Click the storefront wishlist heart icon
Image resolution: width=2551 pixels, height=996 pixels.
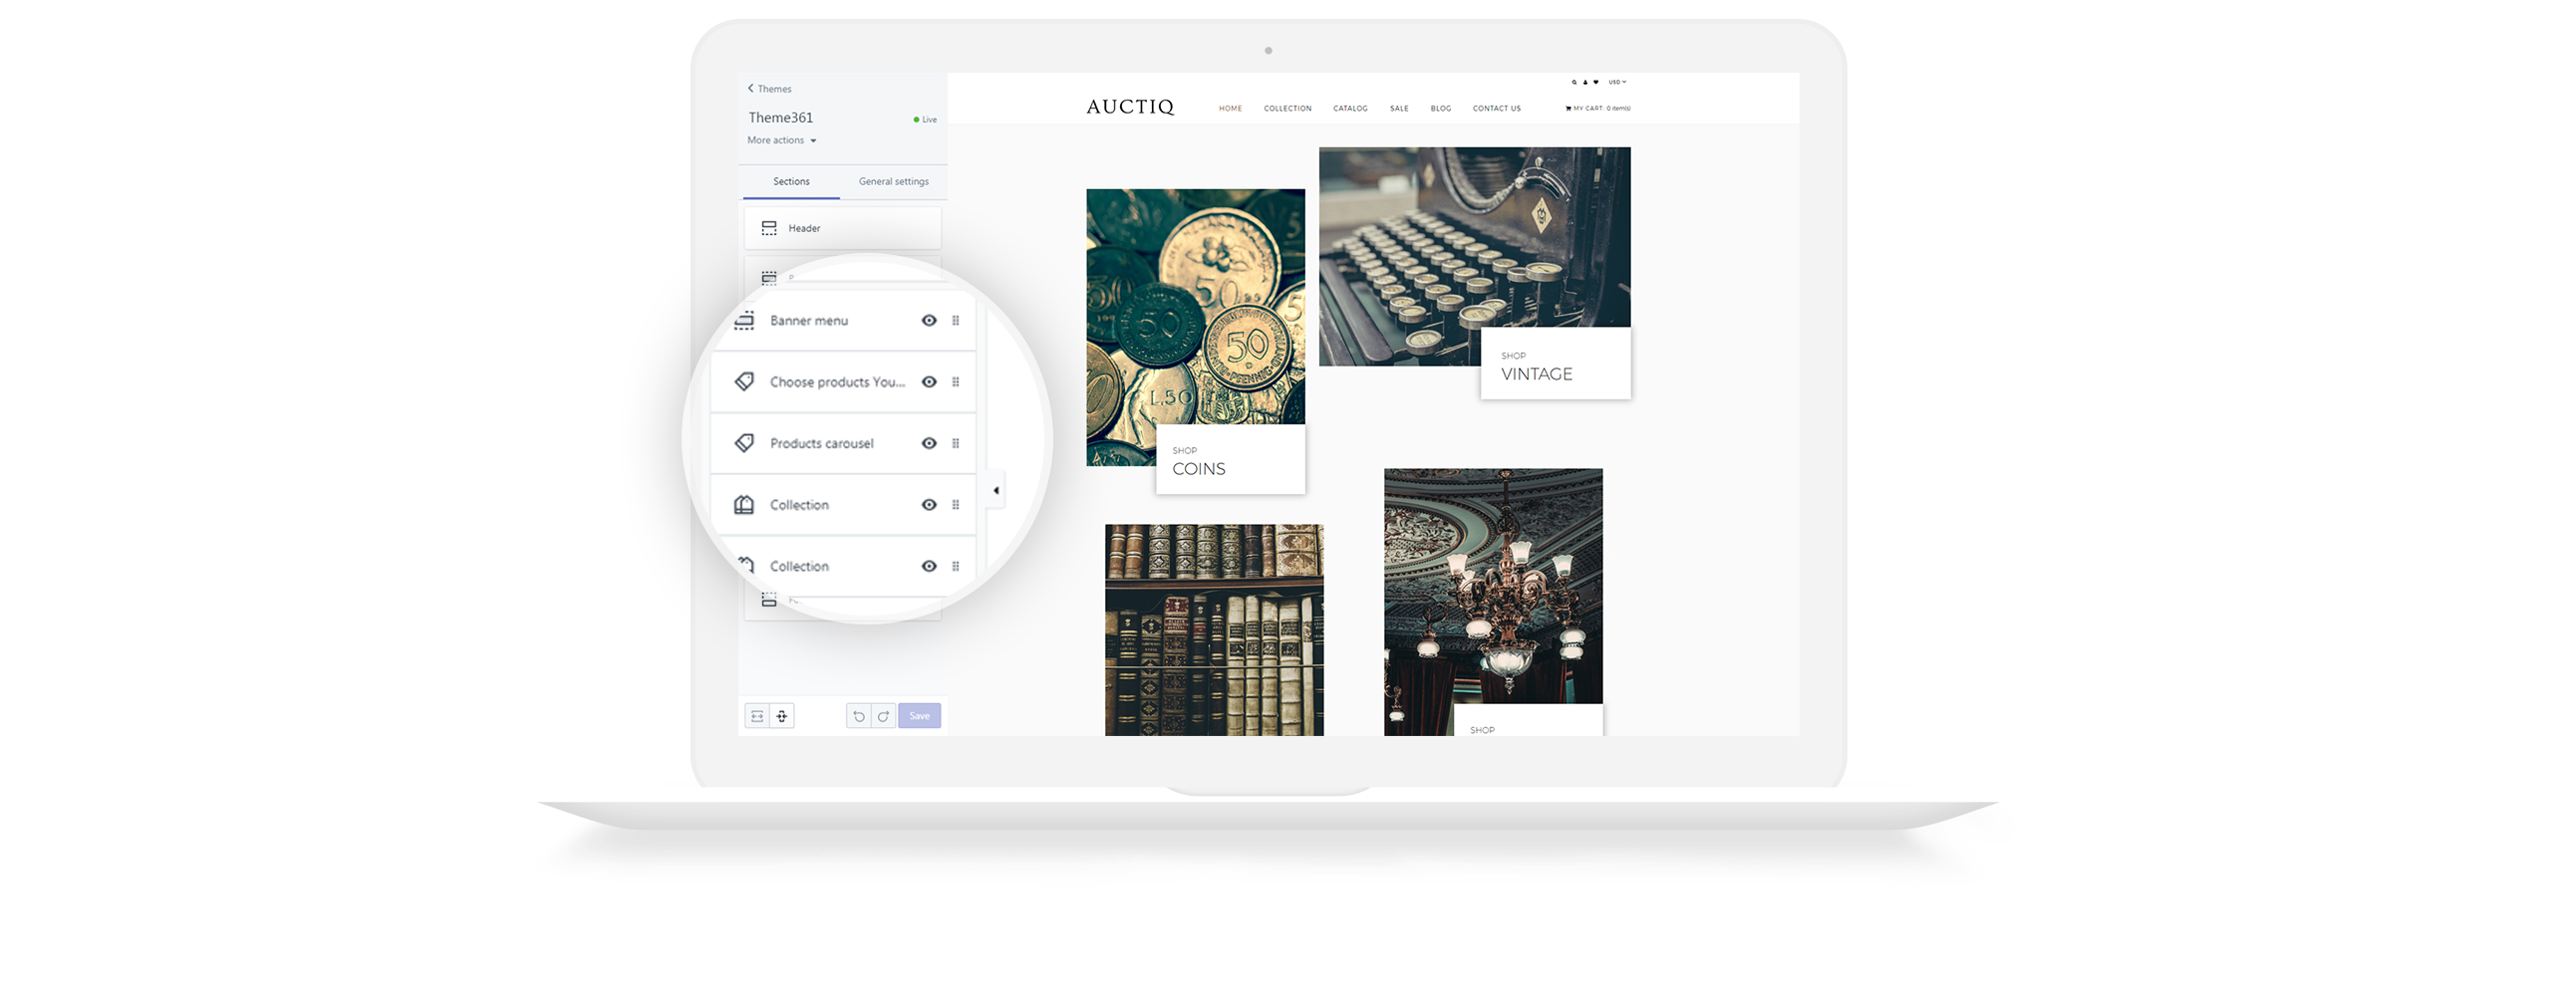[1595, 83]
